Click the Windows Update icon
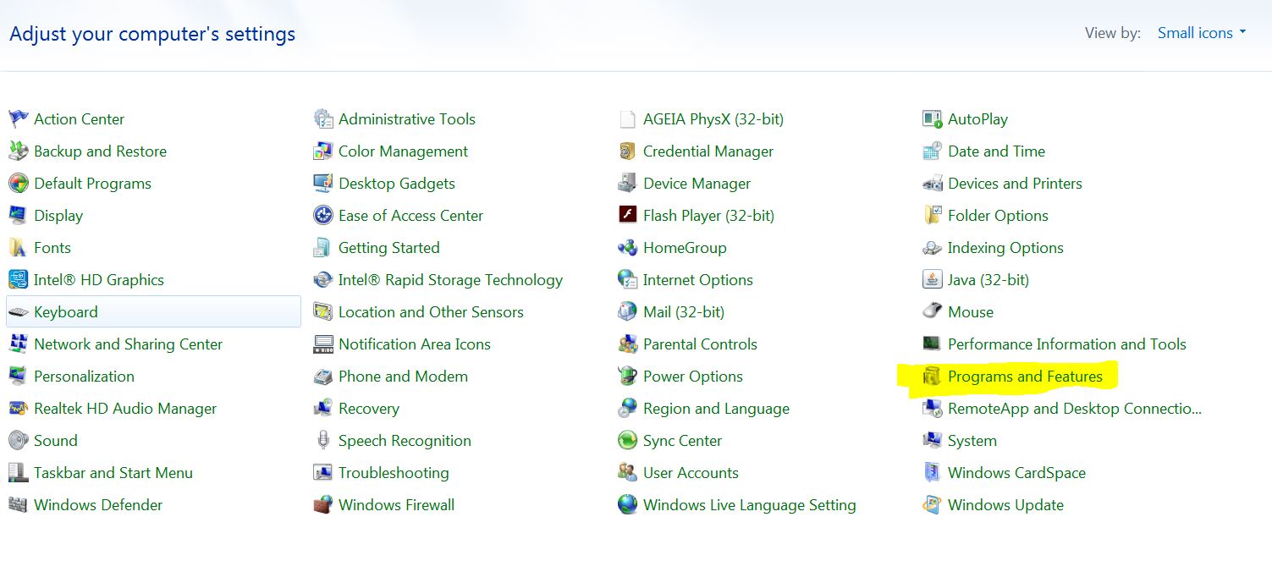This screenshot has width=1272, height=572. 932,505
